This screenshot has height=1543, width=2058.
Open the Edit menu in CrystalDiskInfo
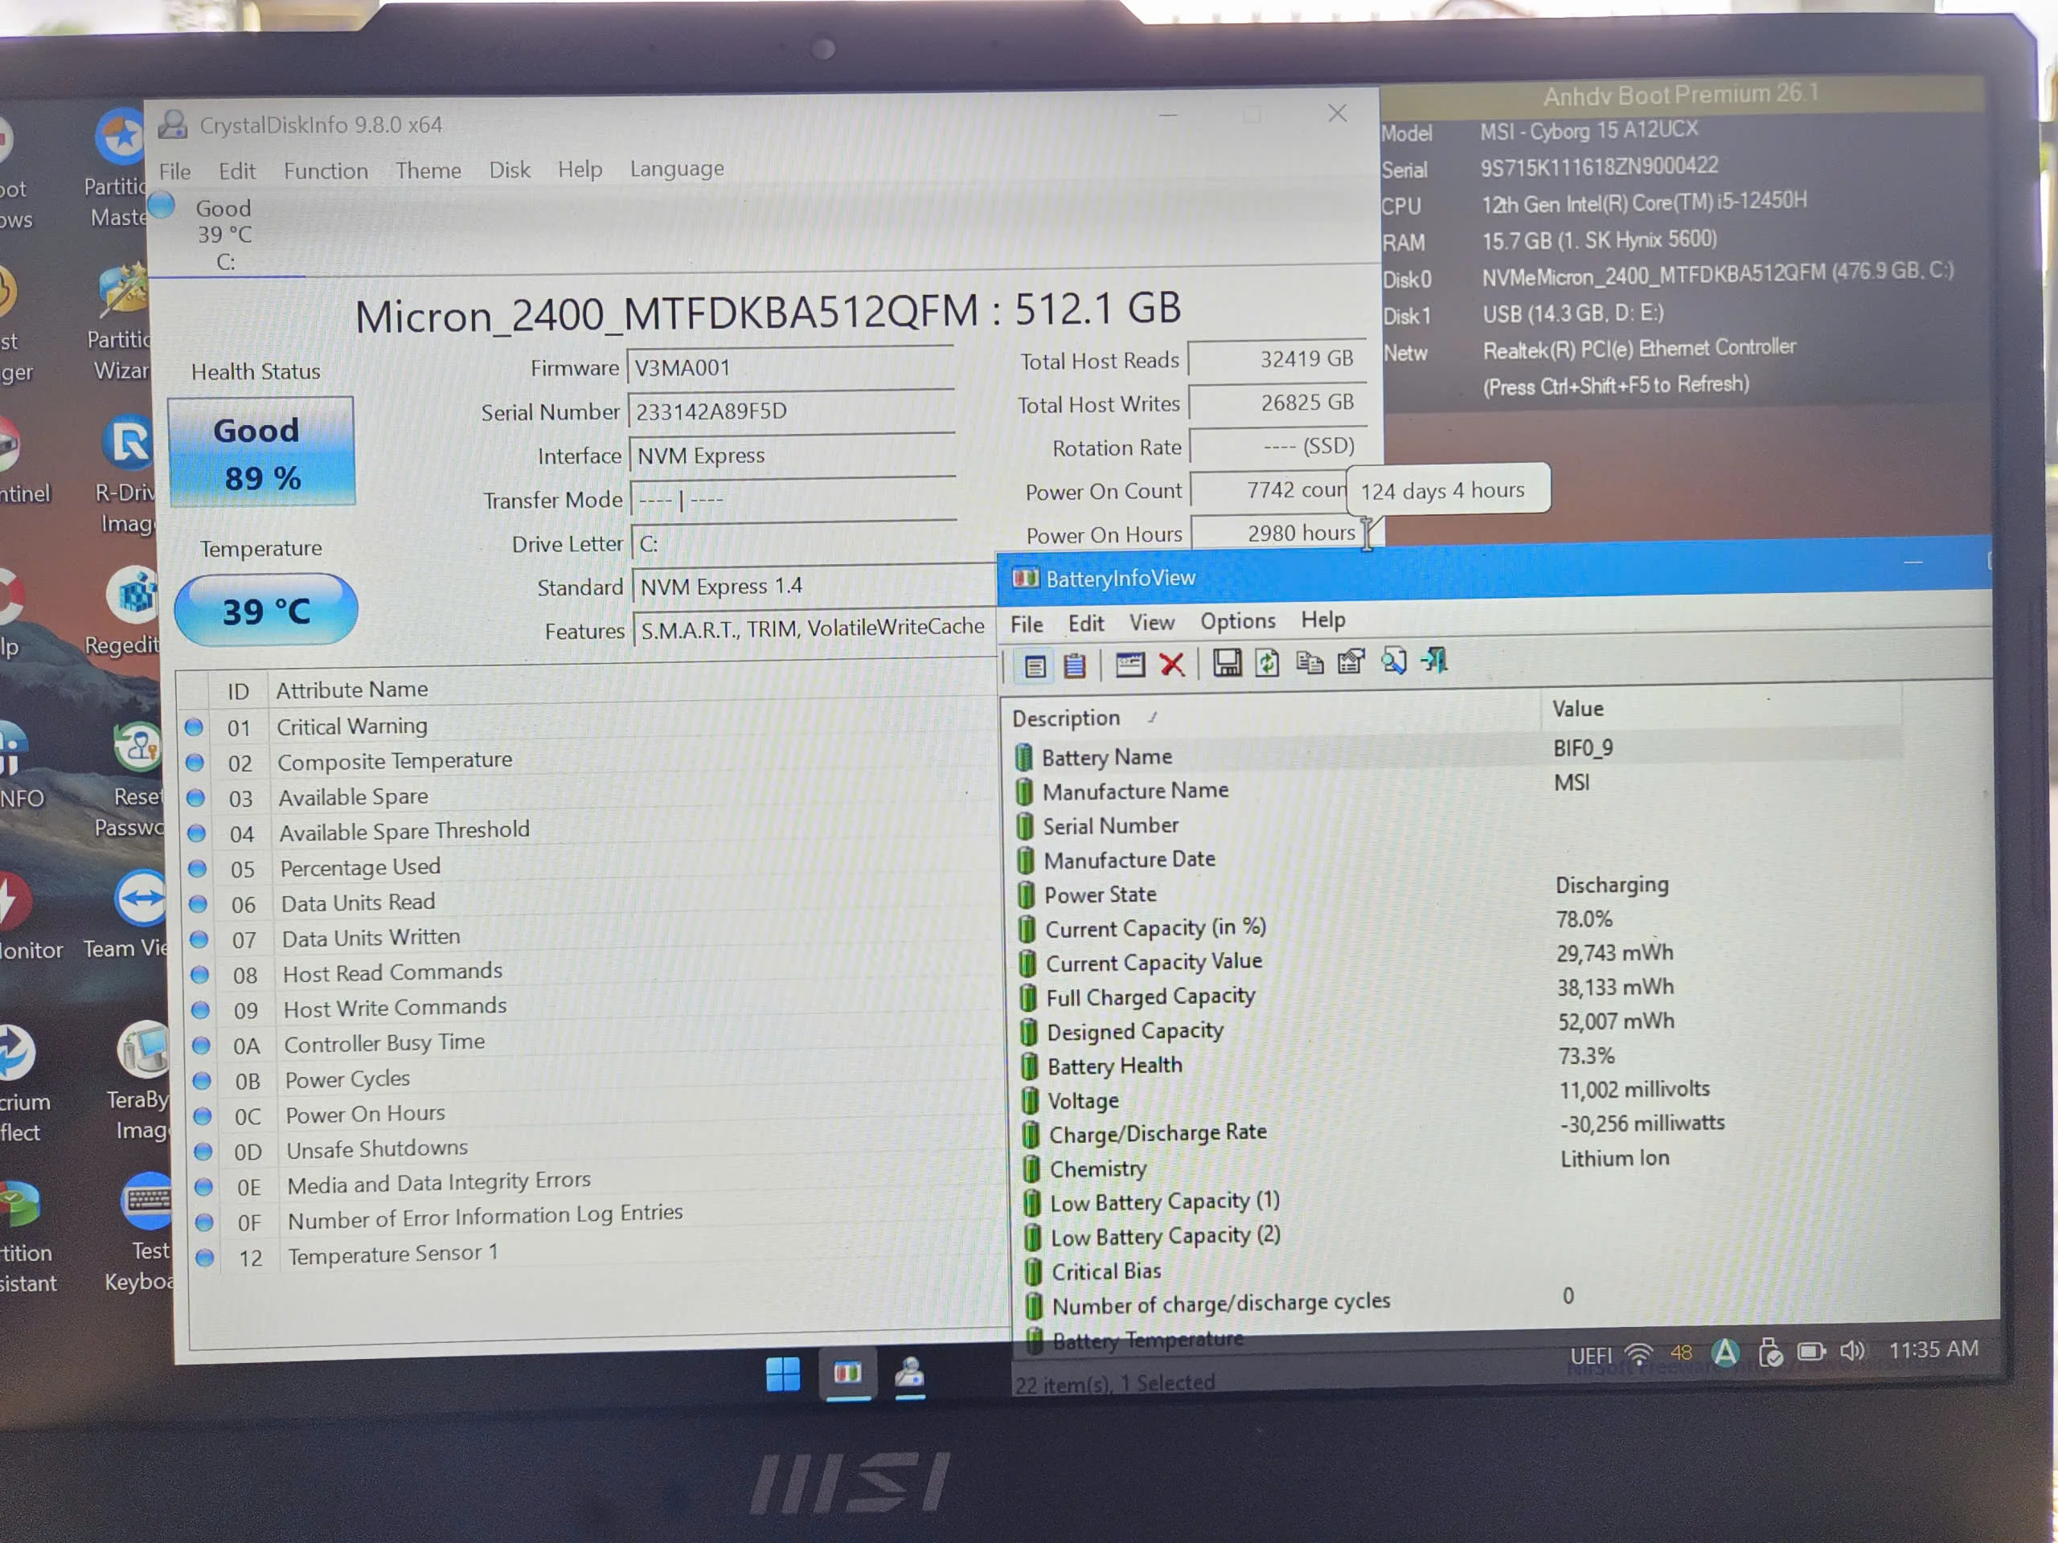tap(237, 171)
